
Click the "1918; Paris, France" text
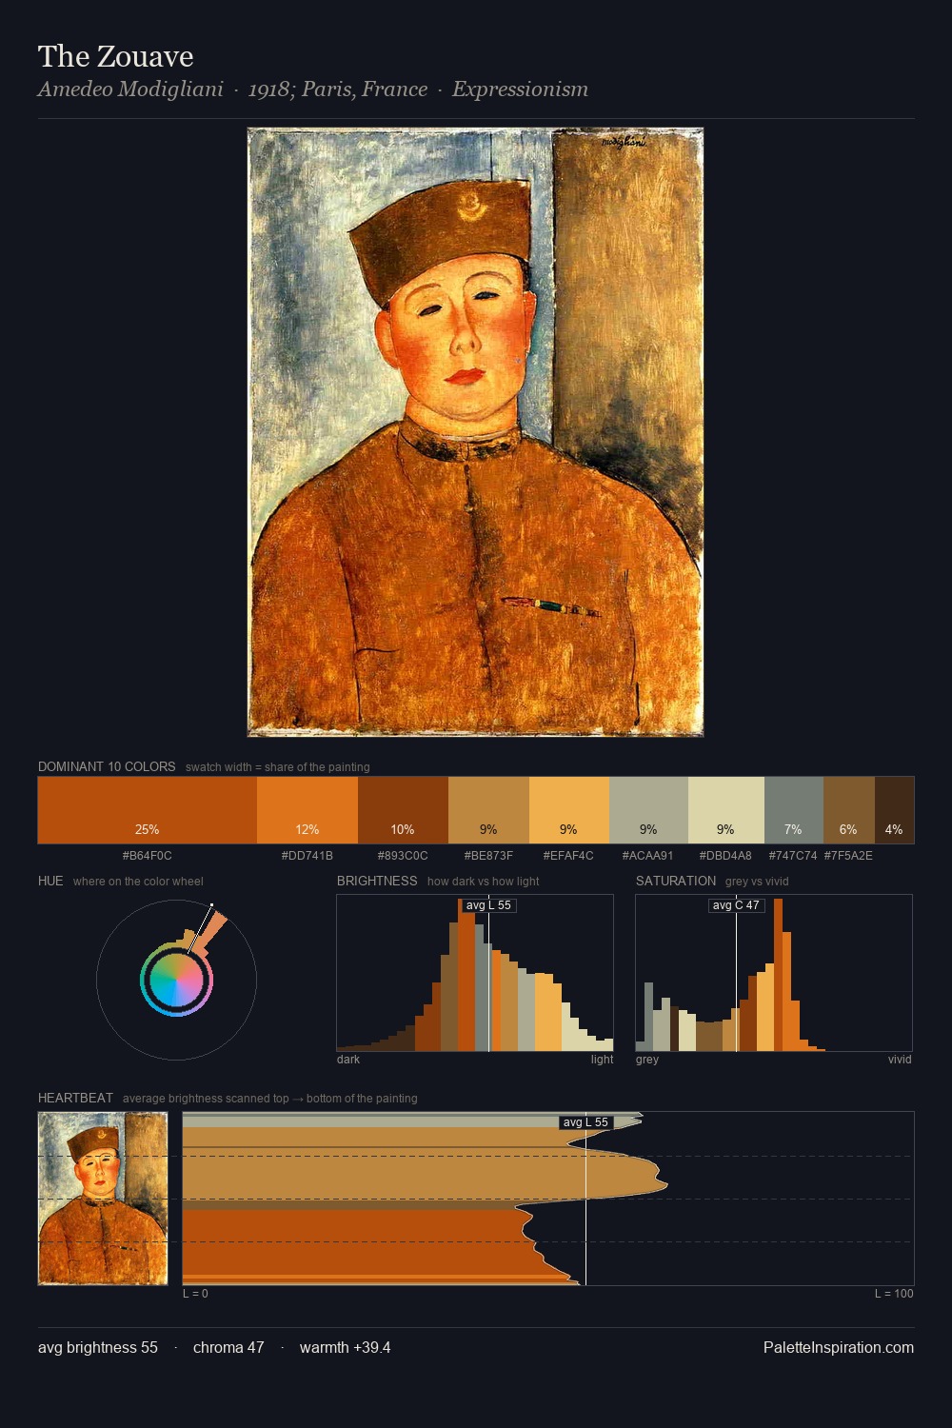(x=338, y=89)
